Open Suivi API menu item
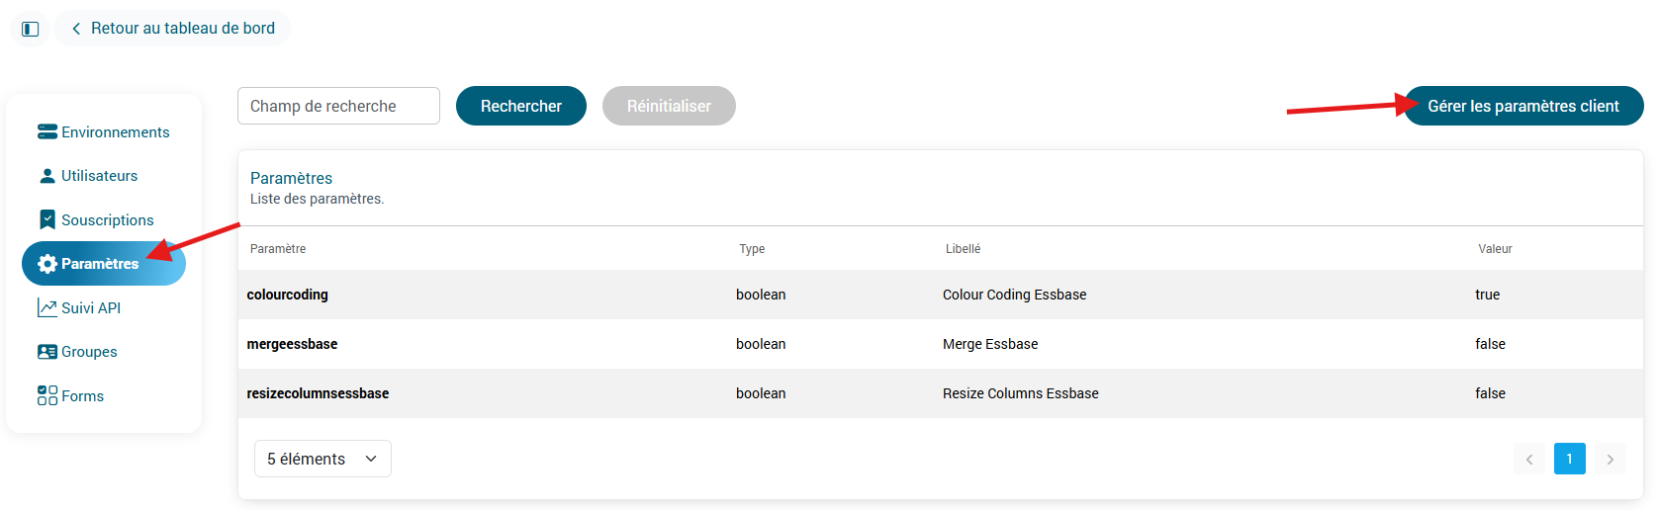 tap(91, 307)
